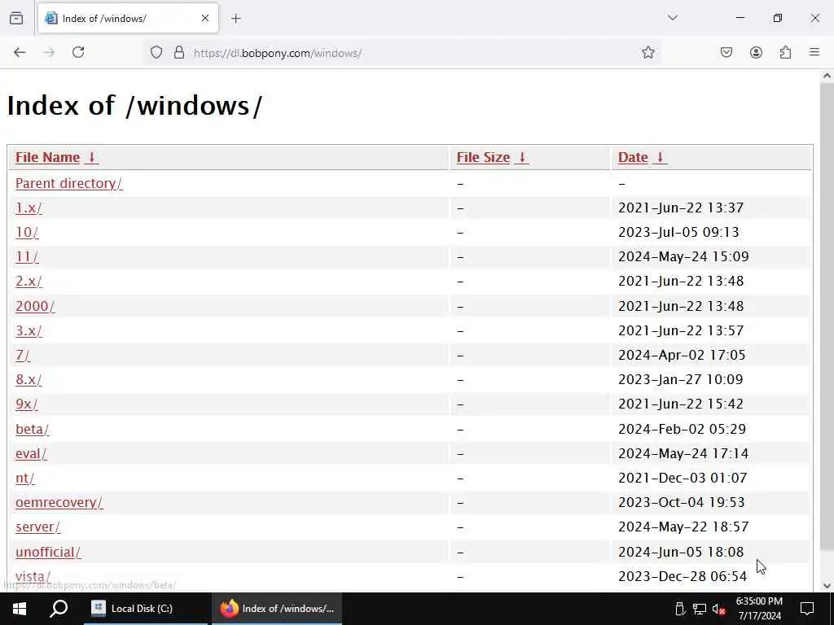Click the date 2024-May-24 15:09
The height and width of the screenshot is (625, 834).
click(x=683, y=256)
